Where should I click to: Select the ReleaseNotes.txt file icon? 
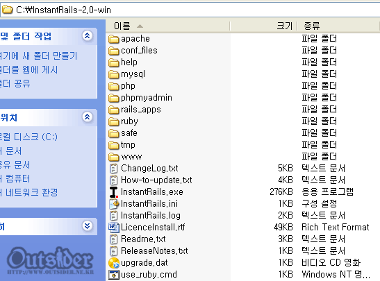113,251
